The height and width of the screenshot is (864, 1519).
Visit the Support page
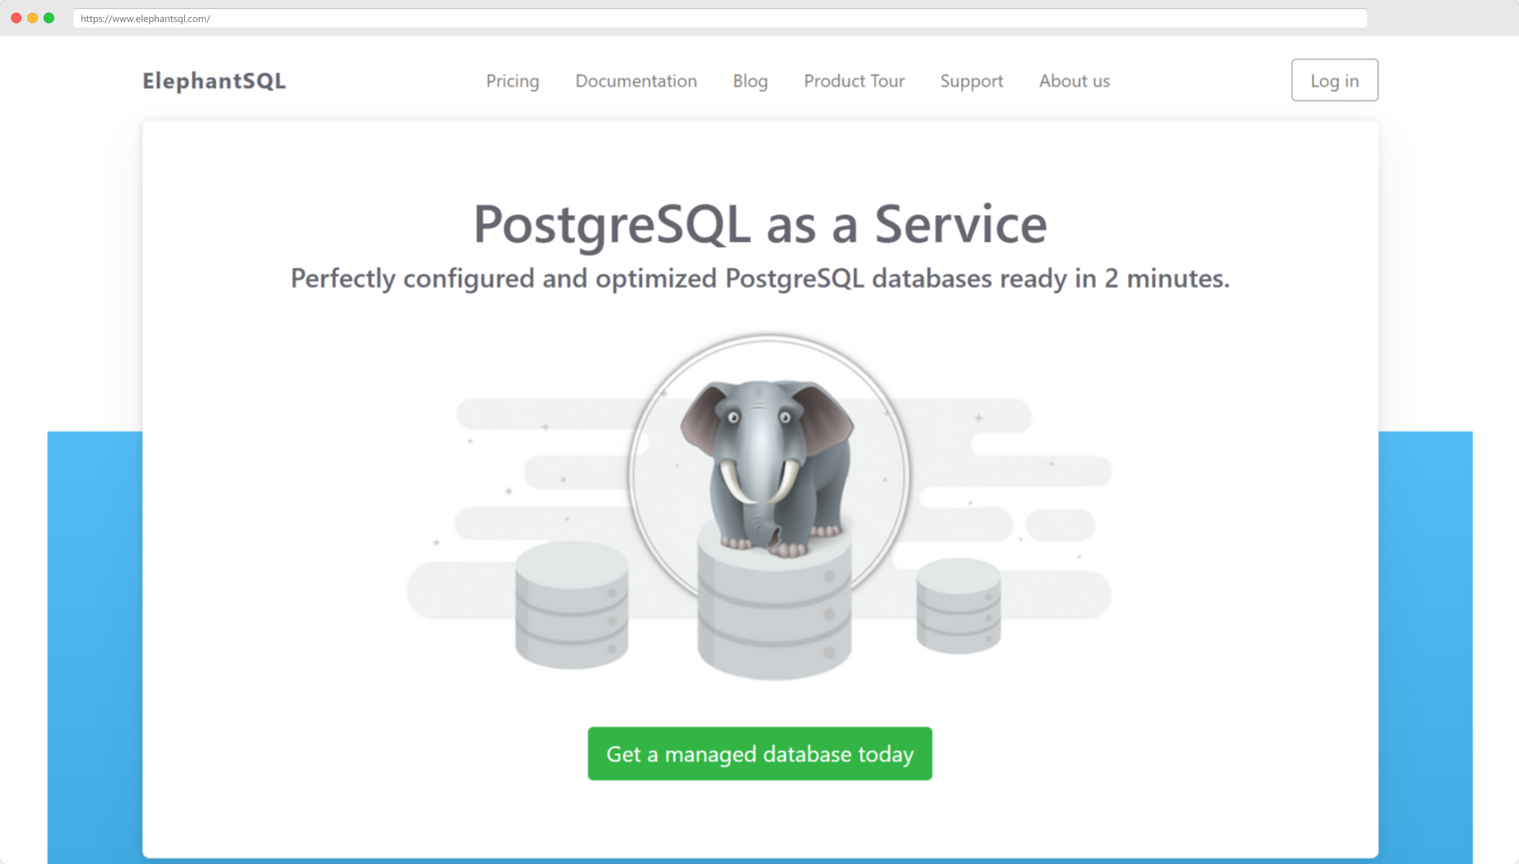pyautogui.click(x=972, y=81)
